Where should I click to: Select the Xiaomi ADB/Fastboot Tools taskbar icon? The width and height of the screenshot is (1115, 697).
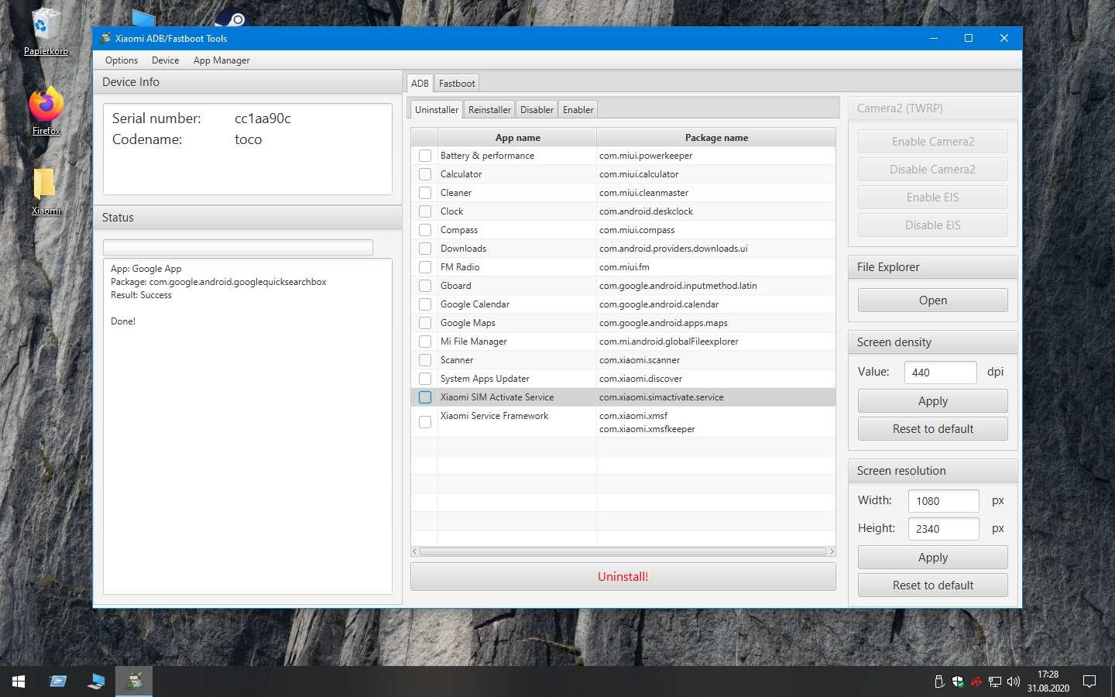(x=135, y=682)
